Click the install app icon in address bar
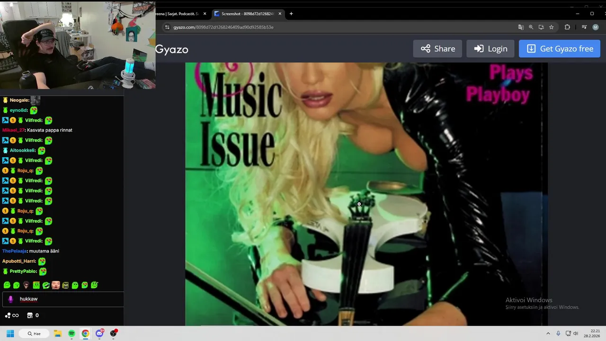This screenshot has width=606, height=341. point(541,27)
